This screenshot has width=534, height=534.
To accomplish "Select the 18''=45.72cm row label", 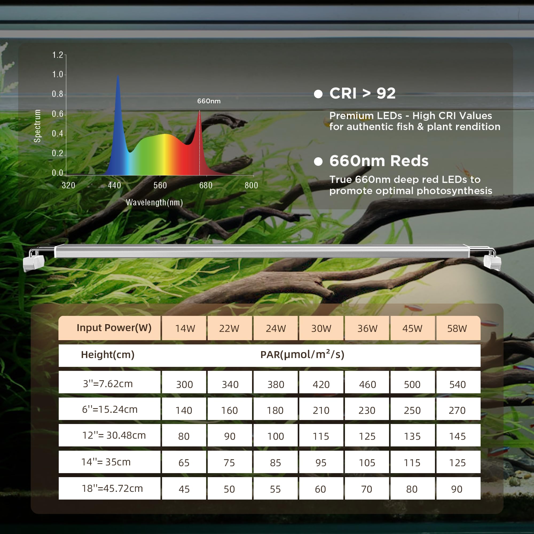I will (x=112, y=488).
